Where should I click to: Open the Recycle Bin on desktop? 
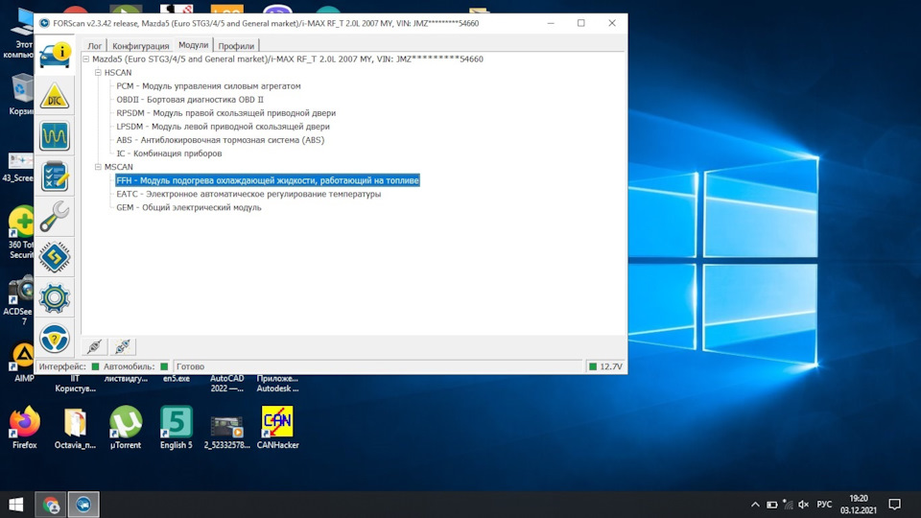pos(22,94)
